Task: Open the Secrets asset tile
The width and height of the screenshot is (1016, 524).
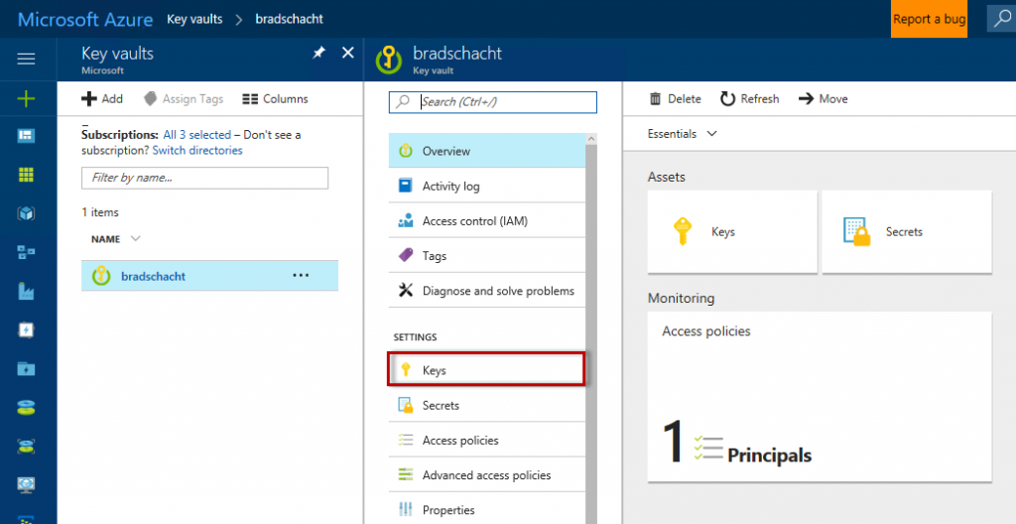Action: [x=906, y=232]
